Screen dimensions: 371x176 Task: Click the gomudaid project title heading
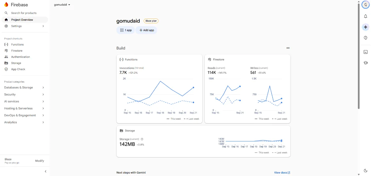(128, 21)
